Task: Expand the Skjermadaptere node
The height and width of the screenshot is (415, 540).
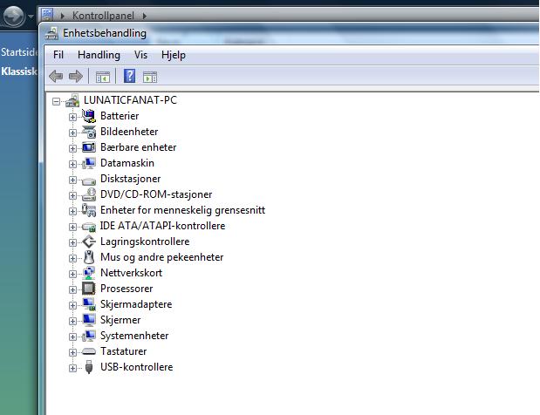Action: (72, 305)
